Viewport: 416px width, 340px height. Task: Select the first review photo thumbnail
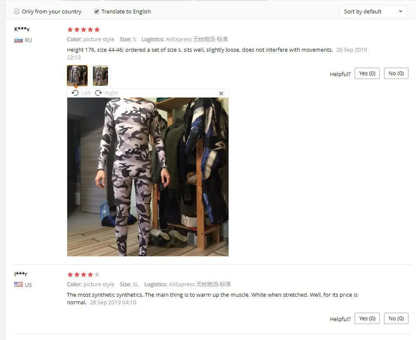[77, 76]
